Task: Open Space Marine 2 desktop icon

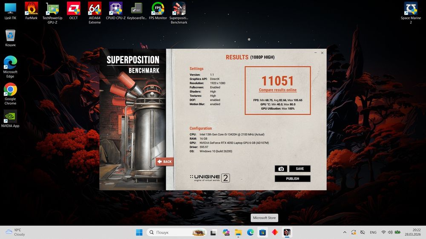Action: coord(411,13)
